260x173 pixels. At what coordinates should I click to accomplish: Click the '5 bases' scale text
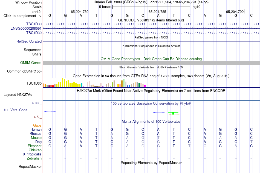105,7
